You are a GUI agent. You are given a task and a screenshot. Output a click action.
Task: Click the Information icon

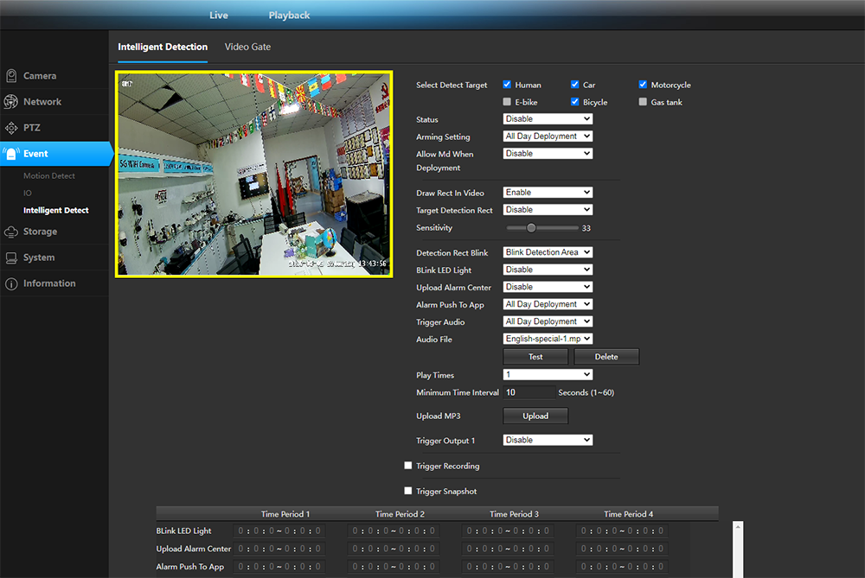click(x=11, y=283)
